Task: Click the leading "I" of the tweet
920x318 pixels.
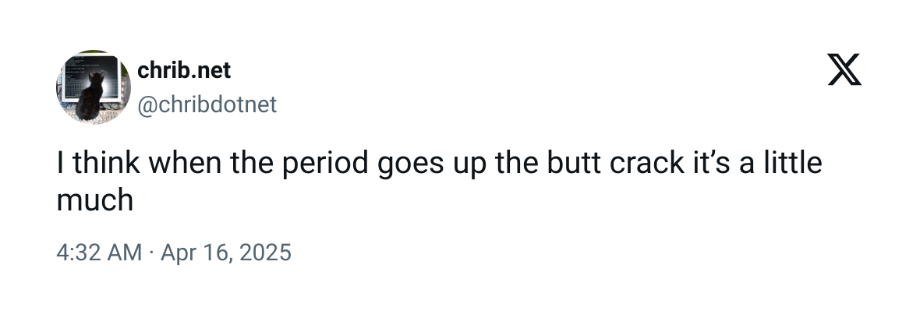Action: (x=61, y=166)
